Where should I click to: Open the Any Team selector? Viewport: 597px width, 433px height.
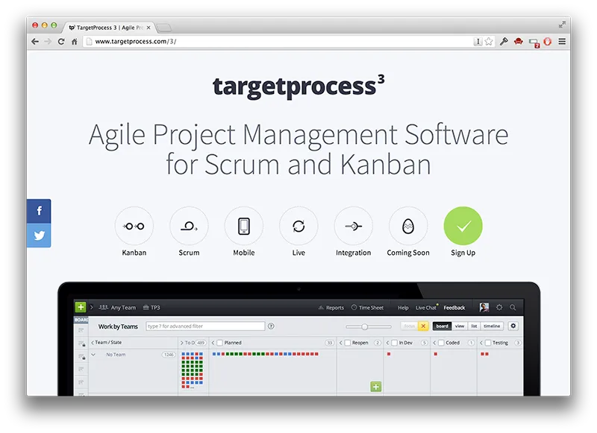pyautogui.click(x=117, y=308)
